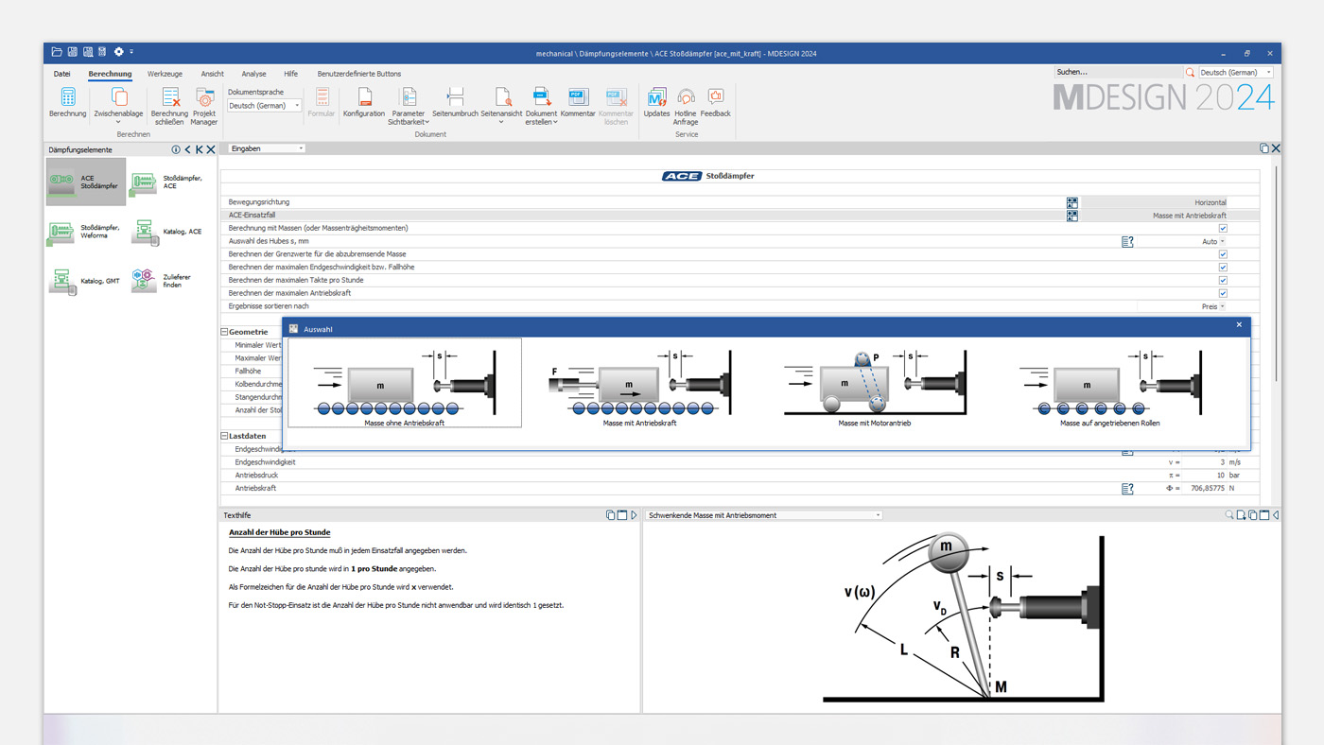1324x745 pixels.
Task: Open Katalog, GMT module
Action: 85,281
